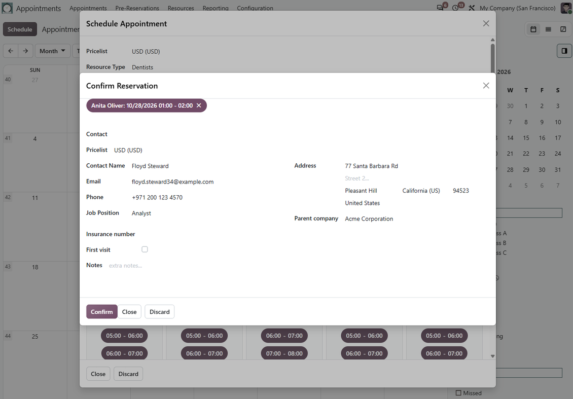Open the Appointments menu
The image size is (573, 399).
pos(88,8)
